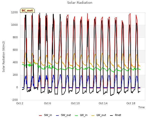Click the Solar Radiation chart title
The image size is (160, 120).
coord(80,3)
